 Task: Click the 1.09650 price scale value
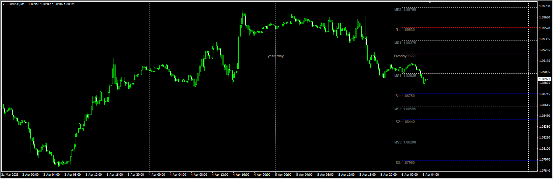pyautogui.click(x=545, y=17)
